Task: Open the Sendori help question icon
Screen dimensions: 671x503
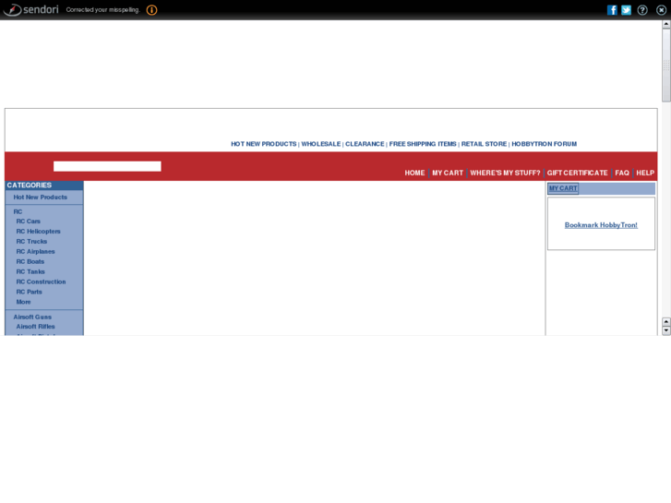Action: 642,10
